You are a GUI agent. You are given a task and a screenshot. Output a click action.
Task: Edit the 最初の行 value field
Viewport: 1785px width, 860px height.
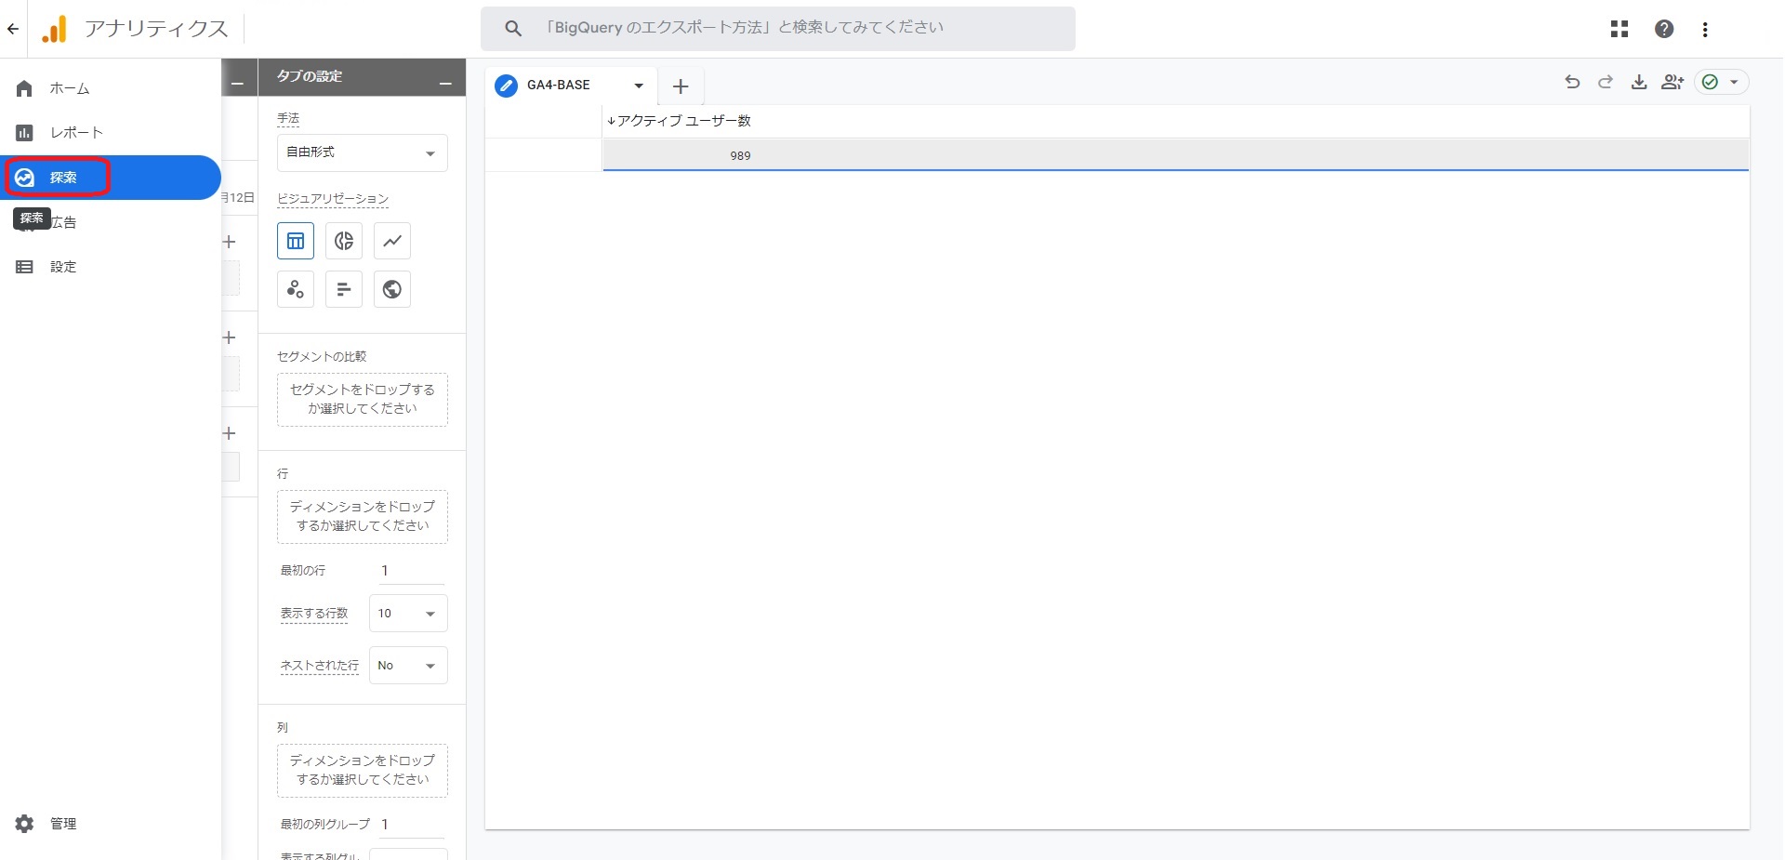point(411,571)
